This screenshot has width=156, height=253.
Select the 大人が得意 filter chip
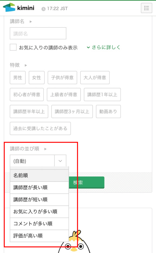(x=95, y=78)
